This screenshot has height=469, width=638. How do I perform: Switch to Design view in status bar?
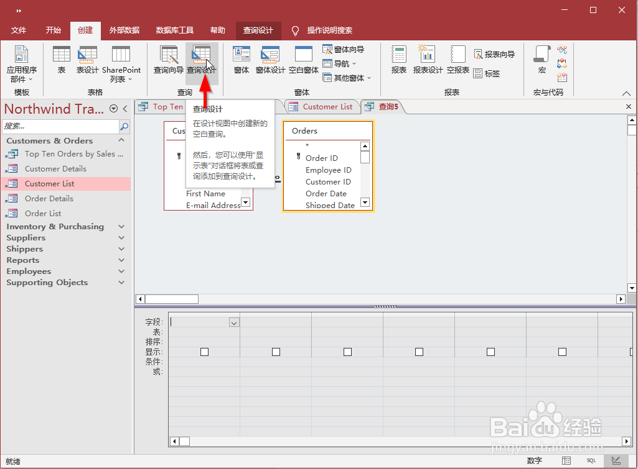(616, 460)
